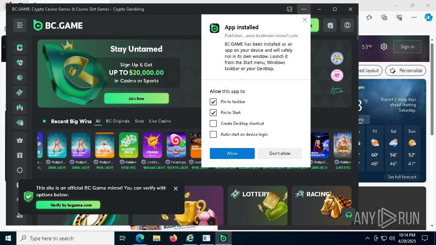The width and height of the screenshot is (436, 245).
Task: Open the settings gear on Edge new tab page
Action: tap(384, 47)
